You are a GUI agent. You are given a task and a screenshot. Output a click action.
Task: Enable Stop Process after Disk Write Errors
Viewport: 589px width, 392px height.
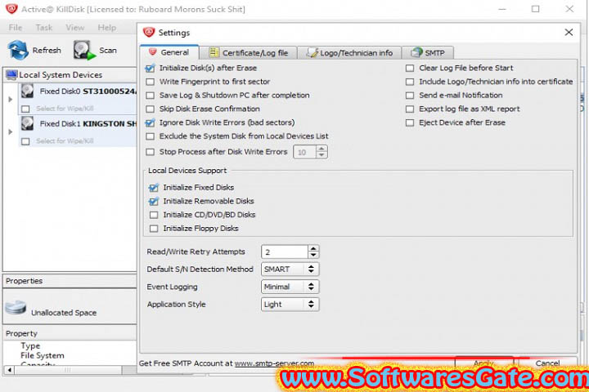coord(150,152)
